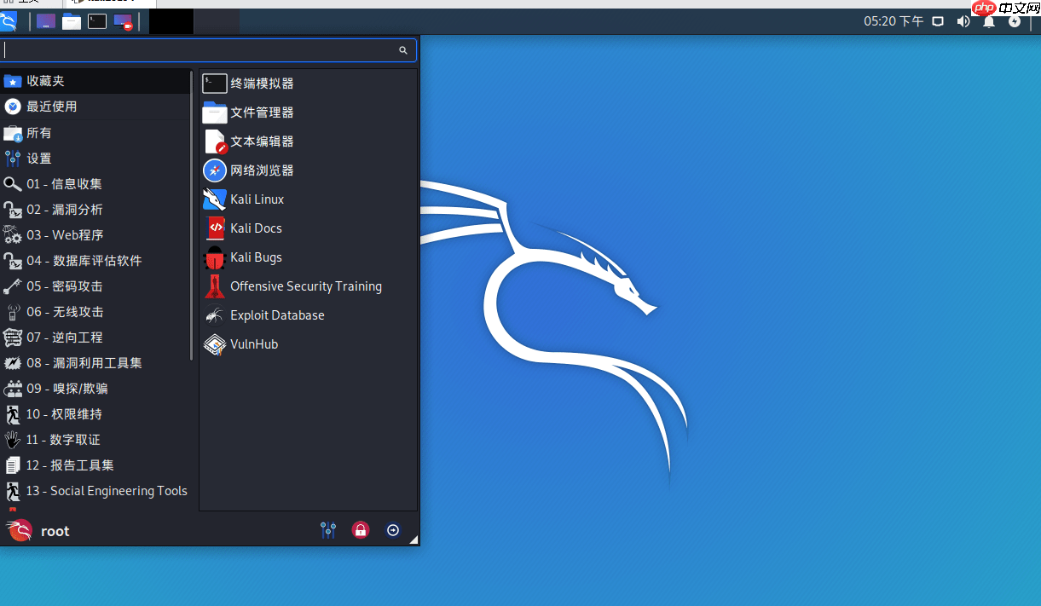Viewport: 1041px width, 606px height.
Task: Select 04 - 数据库评估软件 category
Action: pos(95,261)
